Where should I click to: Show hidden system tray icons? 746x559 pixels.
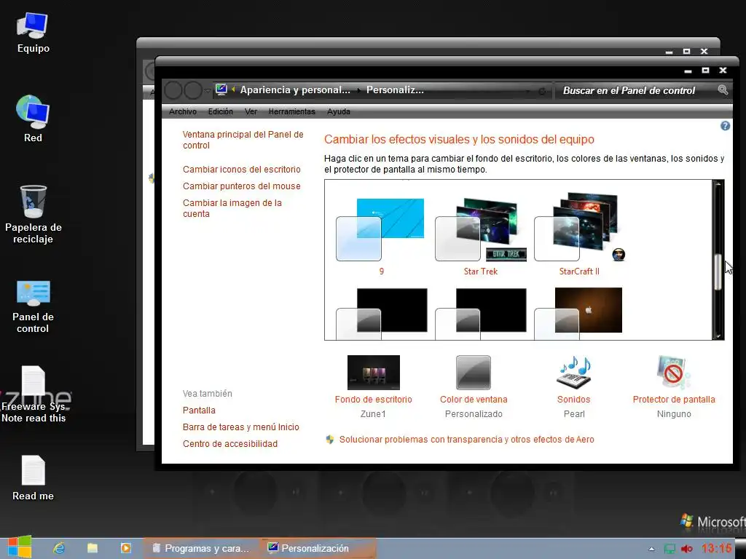coord(651,549)
